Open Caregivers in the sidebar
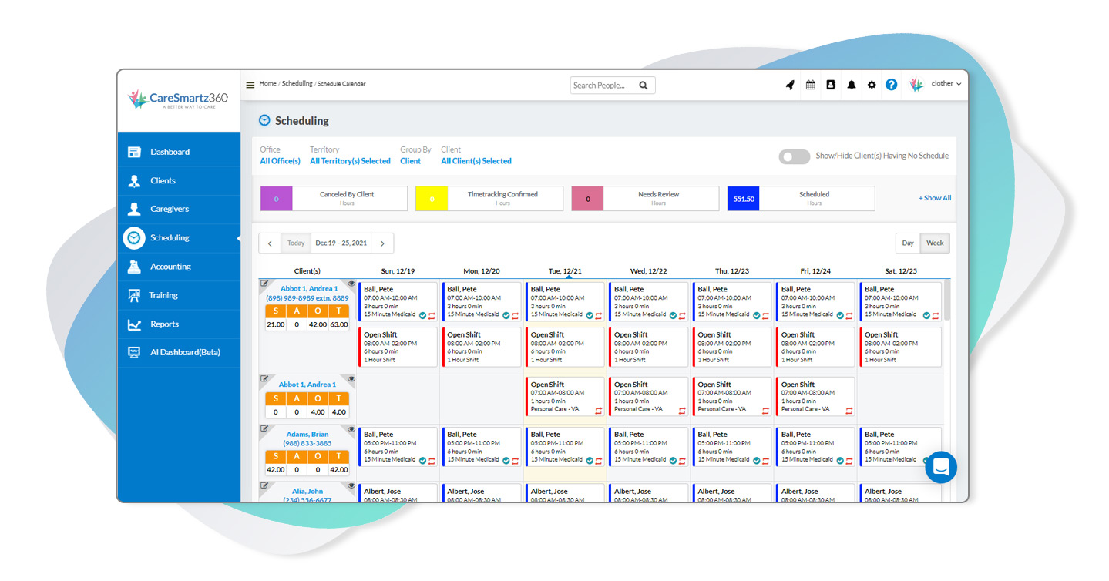Viewport: 1109px width, 581px height. click(169, 209)
